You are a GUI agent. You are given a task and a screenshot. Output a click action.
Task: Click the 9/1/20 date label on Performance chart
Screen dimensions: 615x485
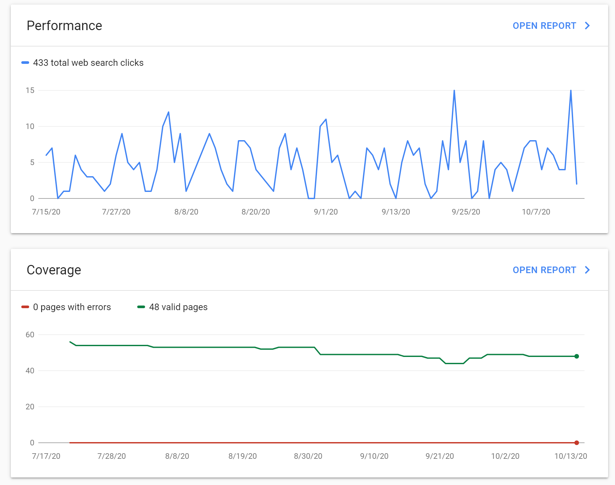(326, 212)
